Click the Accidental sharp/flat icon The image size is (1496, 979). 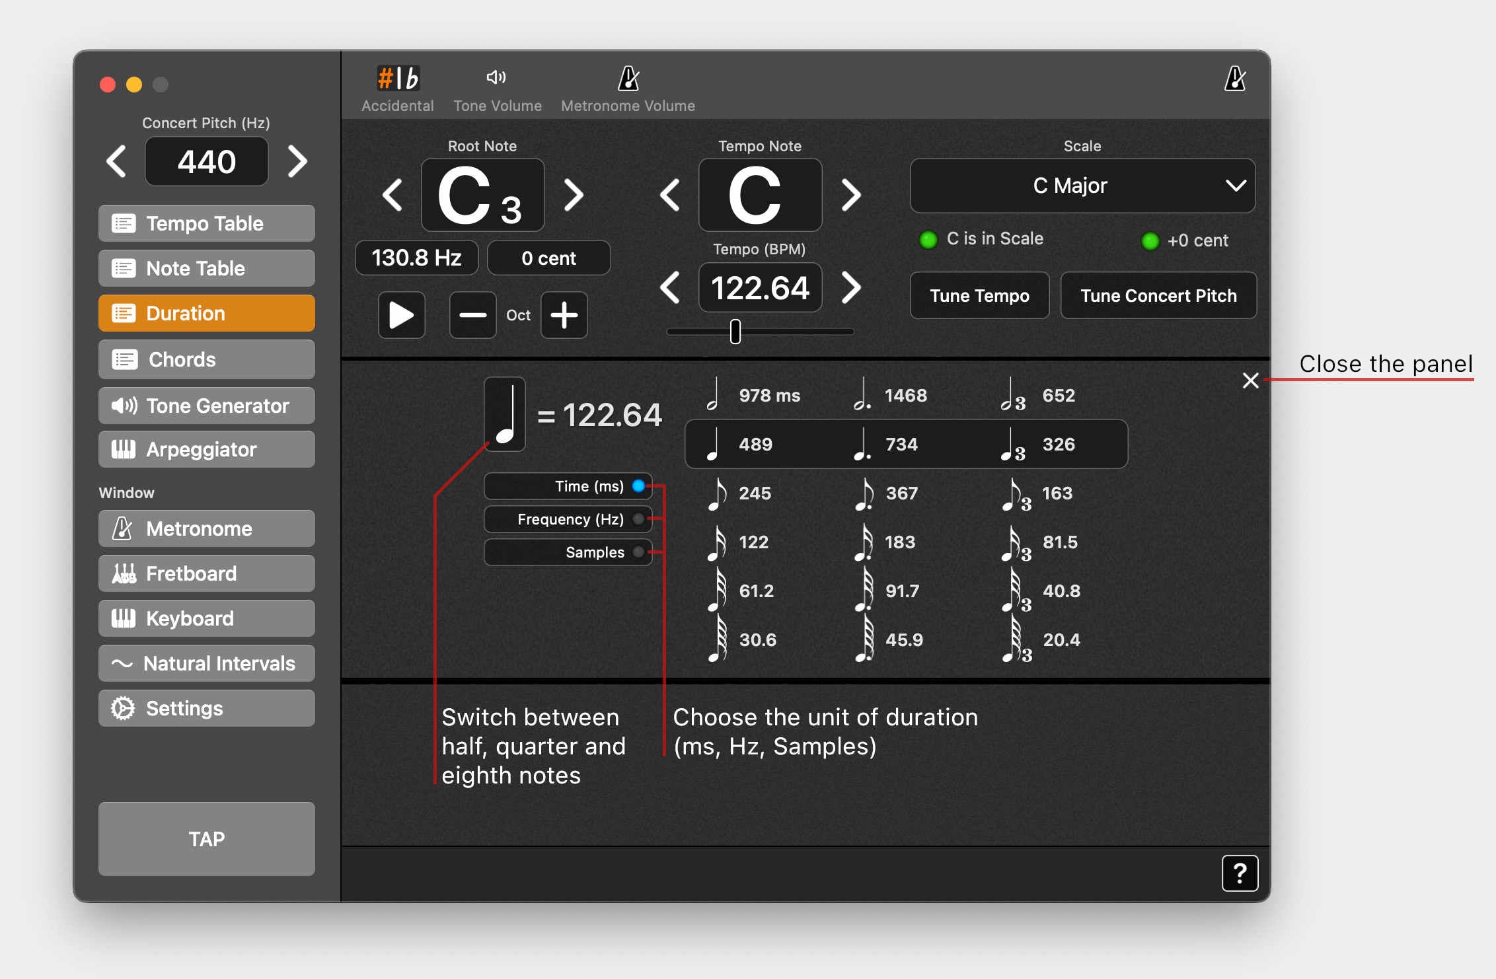(x=398, y=79)
